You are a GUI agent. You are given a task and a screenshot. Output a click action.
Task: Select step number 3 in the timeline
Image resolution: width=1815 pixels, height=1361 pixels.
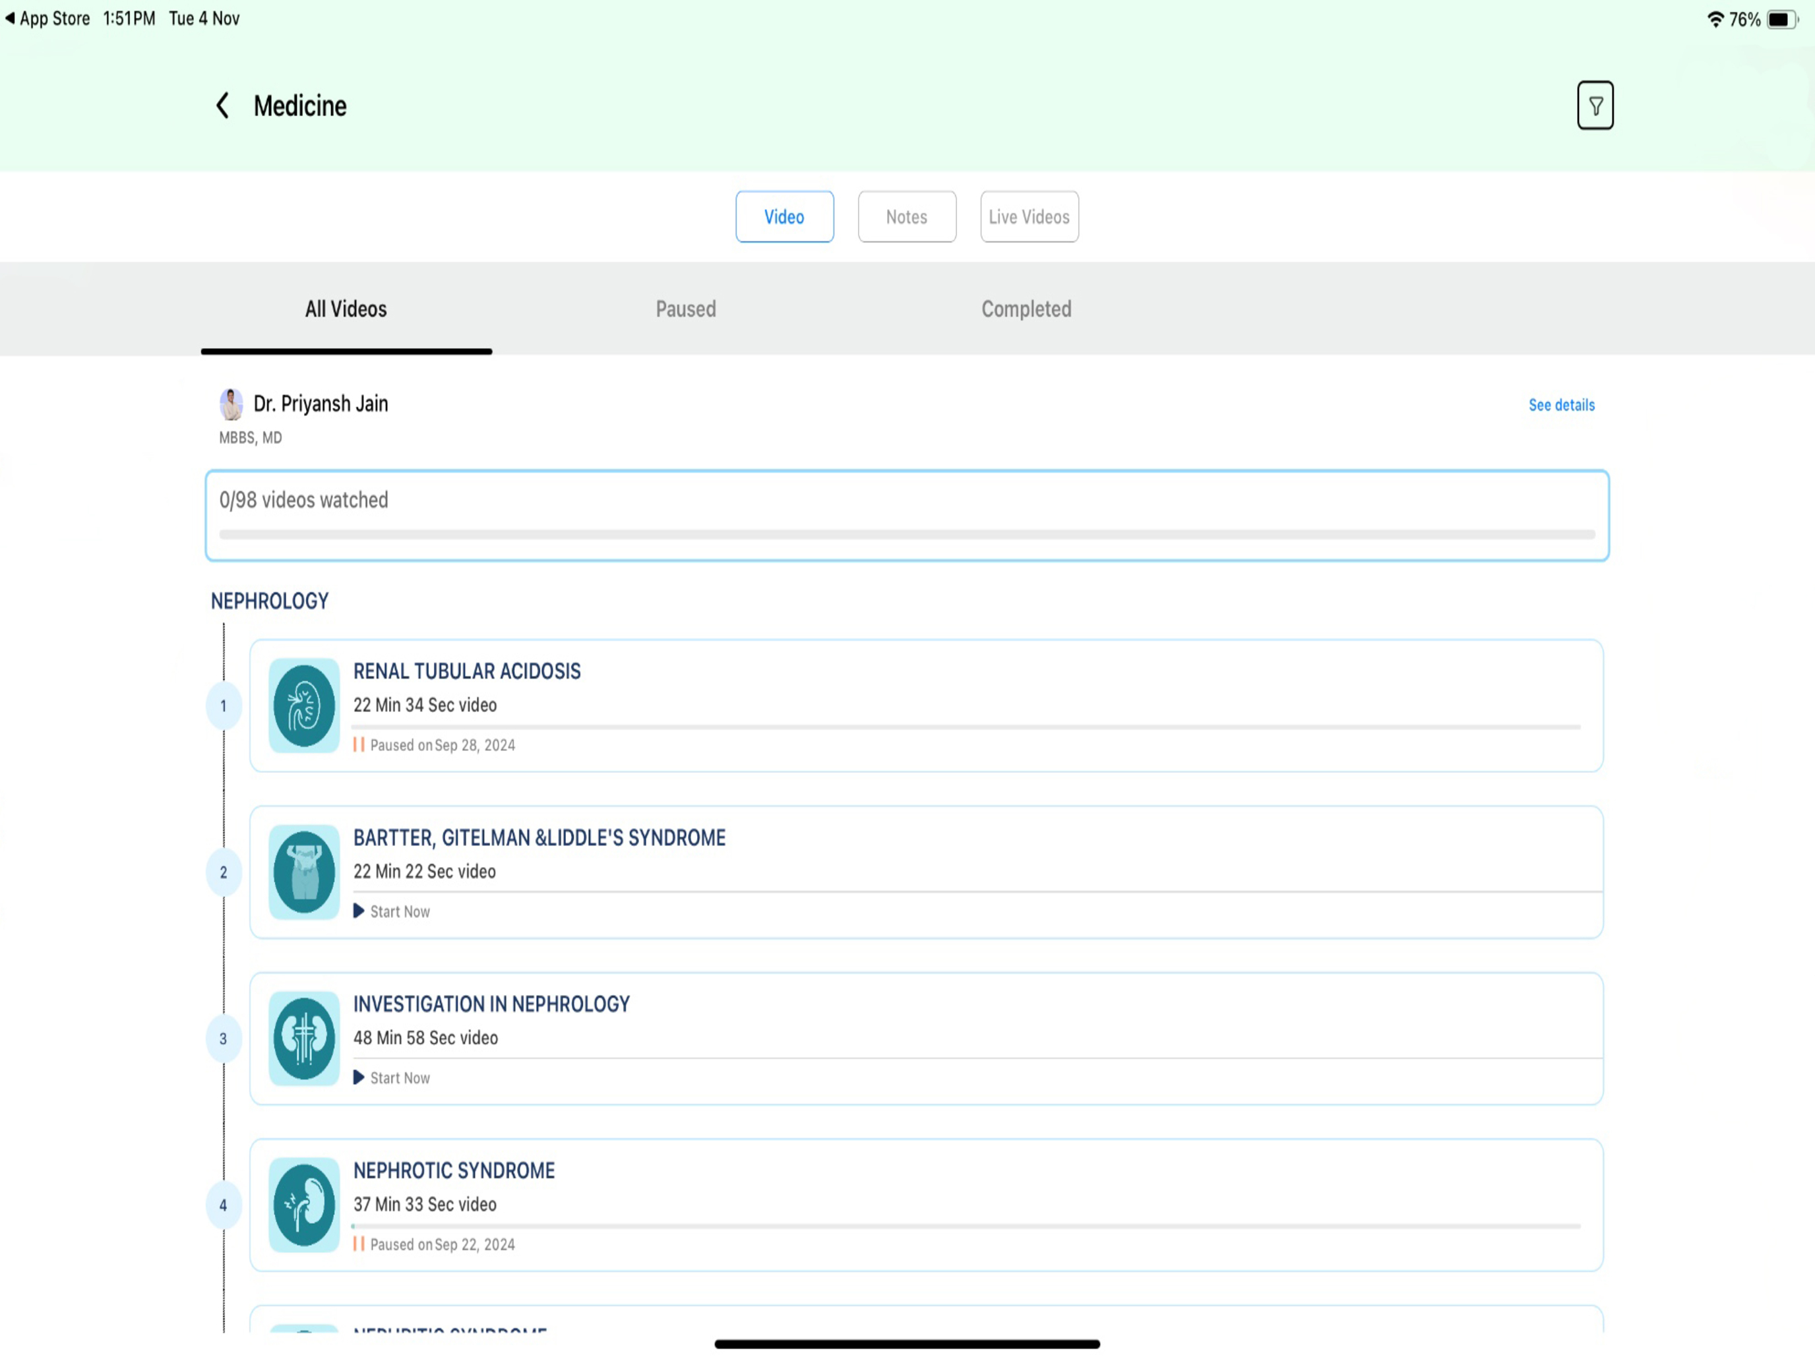point(223,1039)
